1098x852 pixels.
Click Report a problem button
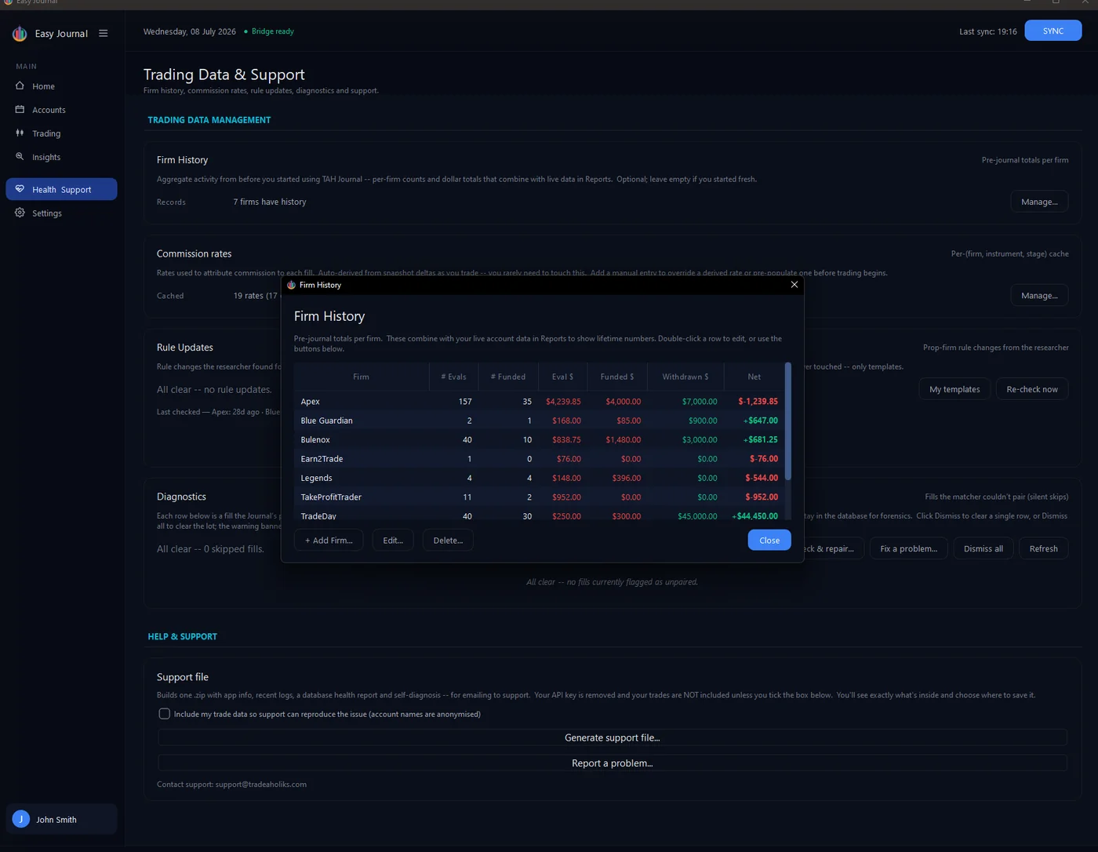[x=613, y=763]
